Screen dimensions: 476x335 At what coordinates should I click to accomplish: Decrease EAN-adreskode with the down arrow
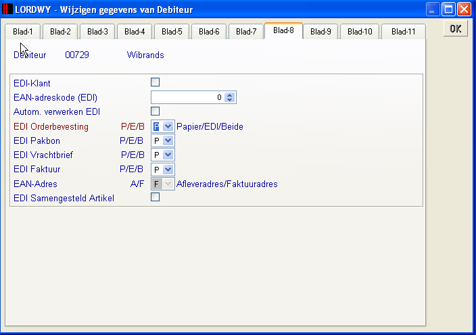pos(230,100)
